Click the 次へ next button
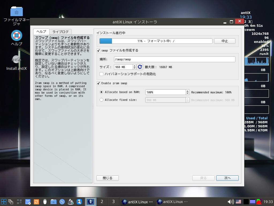The image size is (274, 206). (227, 178)
